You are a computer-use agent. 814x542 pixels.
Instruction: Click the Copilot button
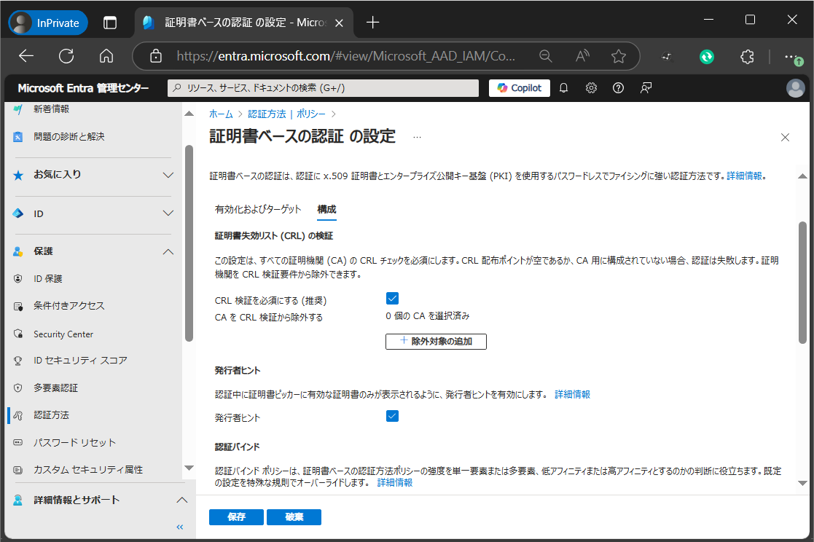click(519, 88)
